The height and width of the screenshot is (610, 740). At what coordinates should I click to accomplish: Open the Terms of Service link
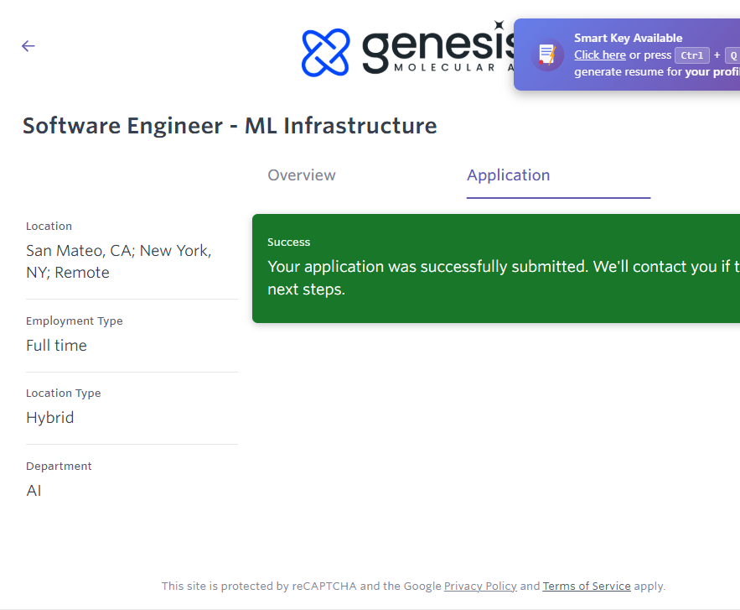tap(587, 587)
